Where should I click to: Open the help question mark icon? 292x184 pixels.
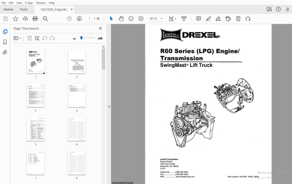point(278,9)
